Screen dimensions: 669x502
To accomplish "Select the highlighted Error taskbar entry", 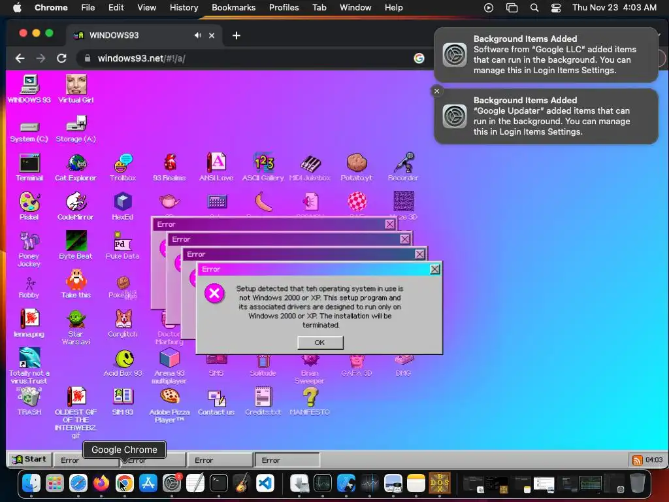I will [287, 460].
